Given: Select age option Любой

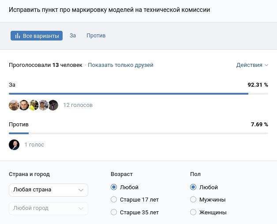Looking at the screenshot, I should tap(114, 187).
